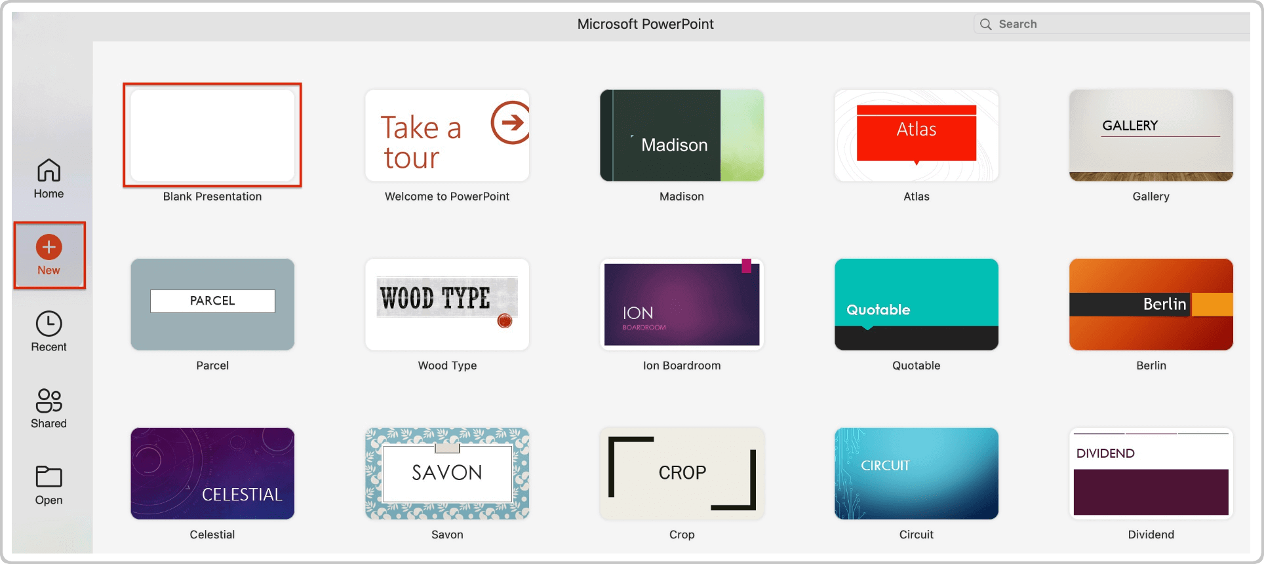Image resolution: width=1264 pixels, height=564 pixels.
Task: Pick the Savon template thumbnail
Action: [x=447, y=473]
